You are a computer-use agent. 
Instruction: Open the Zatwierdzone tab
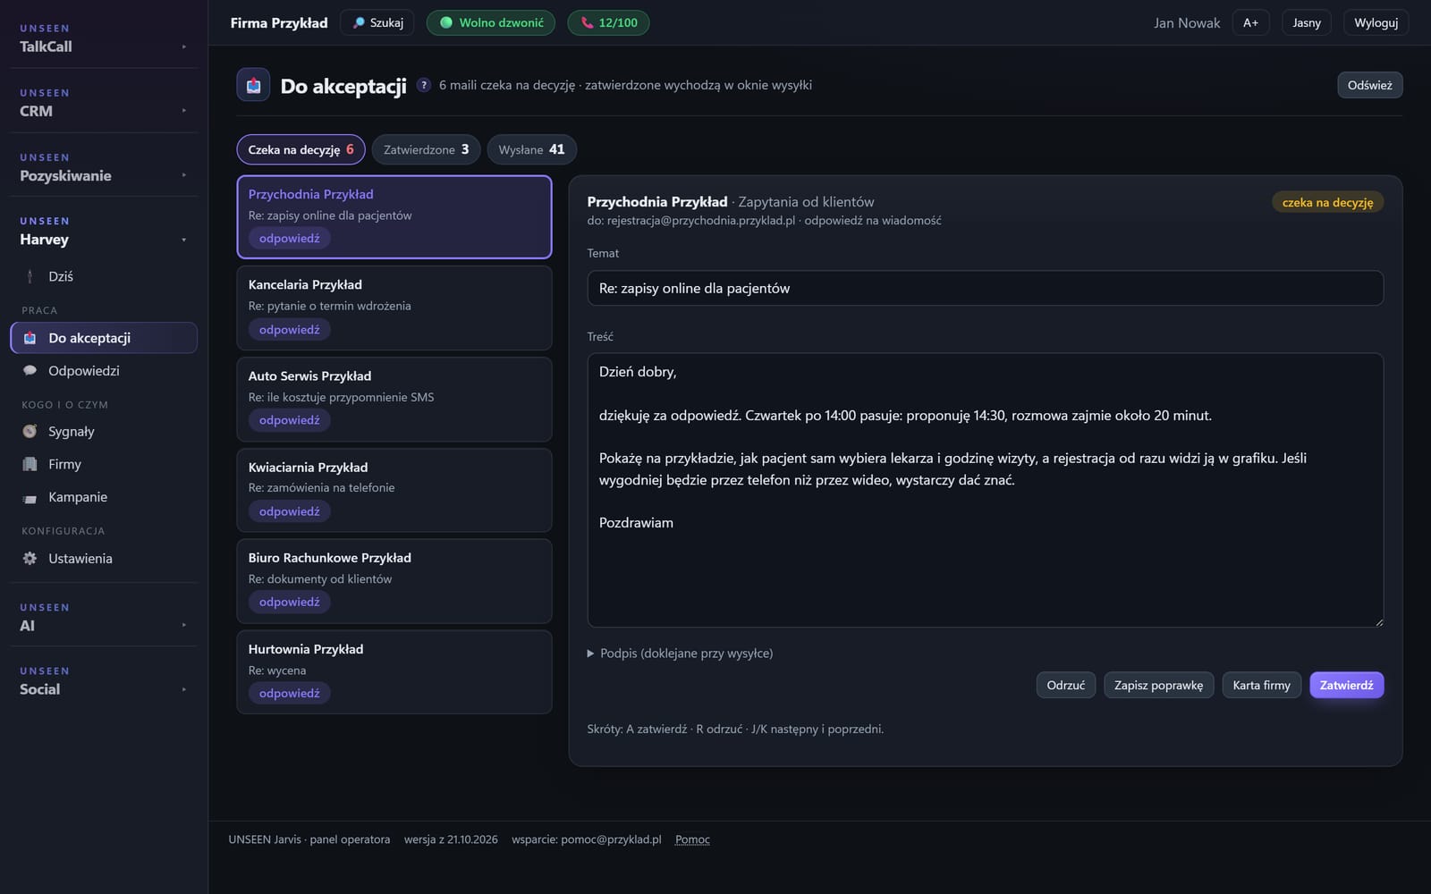pyautogui.click(x=426, y=149)
